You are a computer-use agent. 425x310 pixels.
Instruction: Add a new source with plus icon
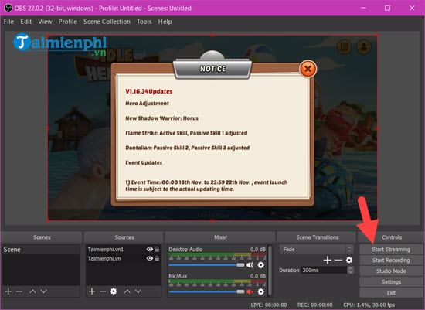pyautogui.click(x=92, y=291)
